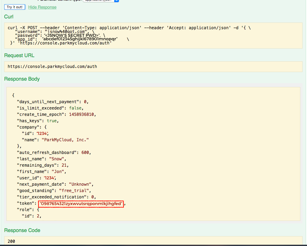Click the "is_limit_exceeded": false line

[50, 108]
